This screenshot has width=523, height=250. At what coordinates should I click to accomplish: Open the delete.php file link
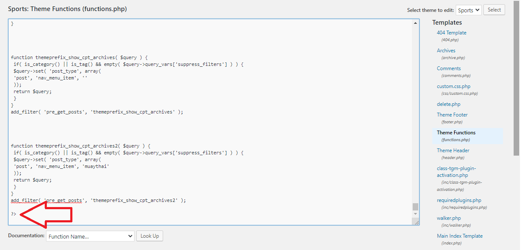click(448, 104)
